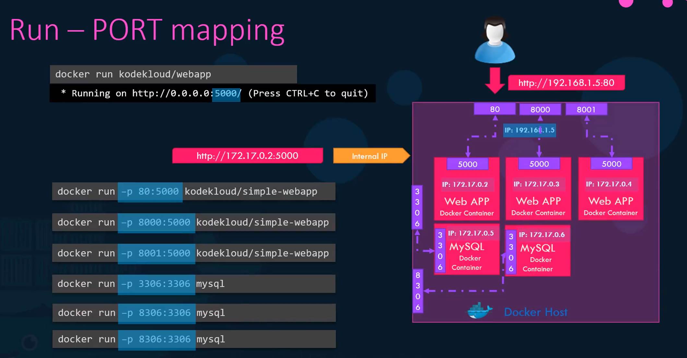Viewport: 687px width, 358px height.
Task: Click the vertical 8306 host port box
Action: coord(418,291)
